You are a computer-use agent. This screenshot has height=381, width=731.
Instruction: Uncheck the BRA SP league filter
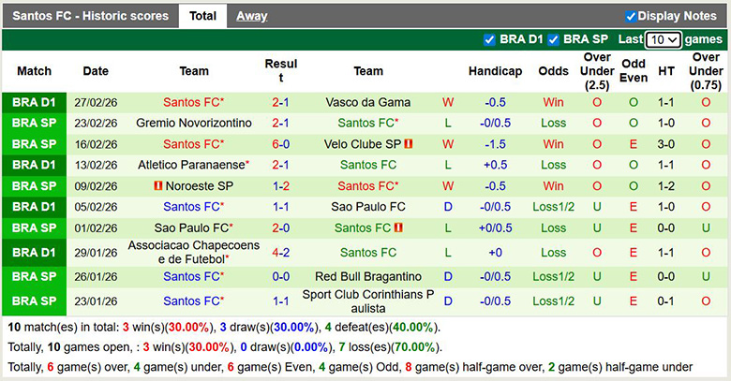(x=554, y=39)
